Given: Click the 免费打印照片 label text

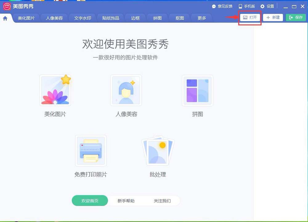Looking at the screenshot, I should [91, 175].
